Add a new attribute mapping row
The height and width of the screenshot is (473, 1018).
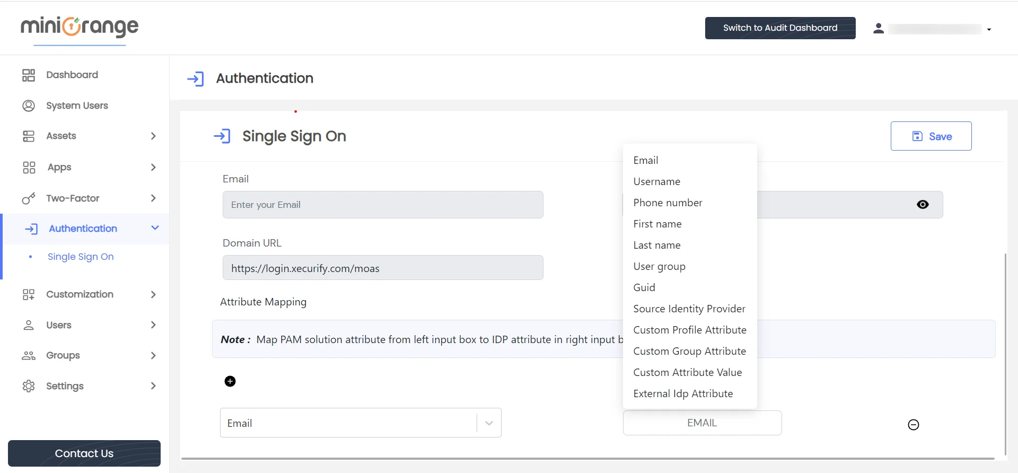[230, 381]
